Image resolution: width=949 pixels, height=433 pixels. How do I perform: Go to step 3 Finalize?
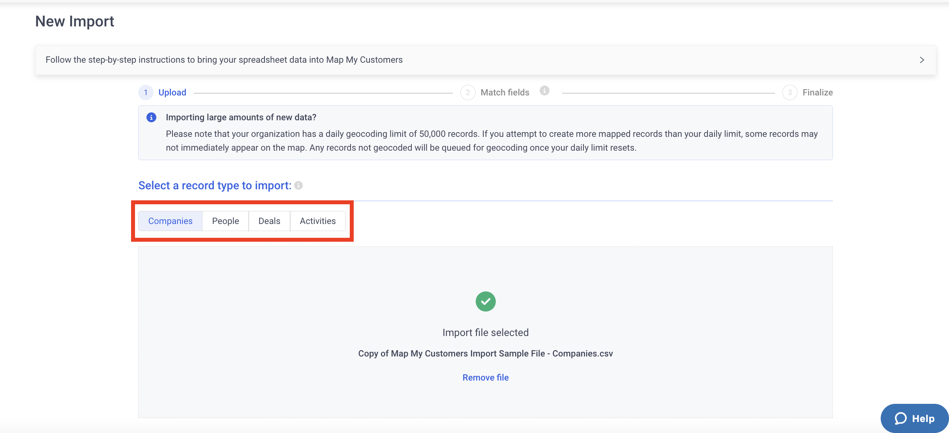coord(807,92)
